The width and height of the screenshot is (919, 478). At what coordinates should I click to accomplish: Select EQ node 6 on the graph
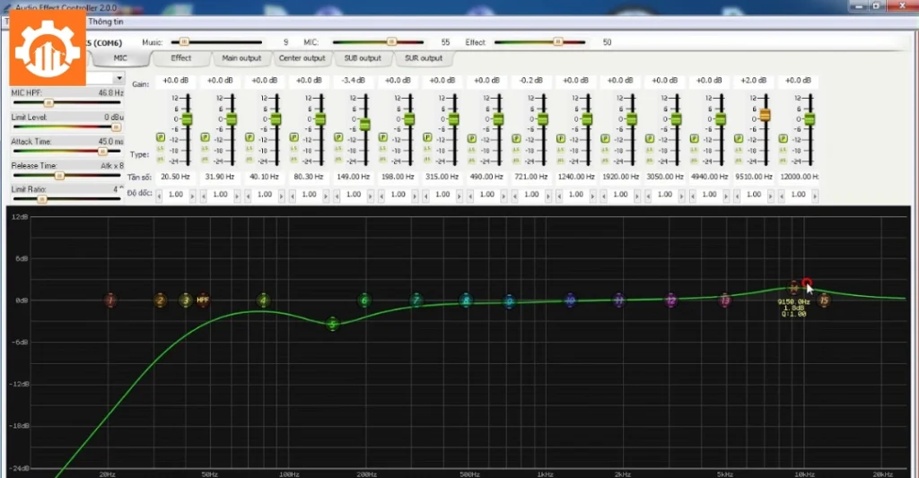(x=364, y=300)
